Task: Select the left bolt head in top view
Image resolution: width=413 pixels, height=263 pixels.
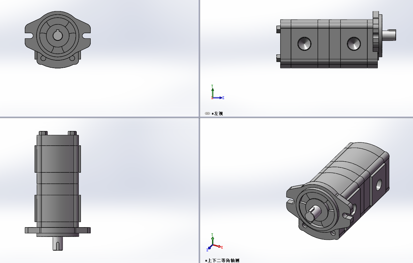Action: coord(43,133)
